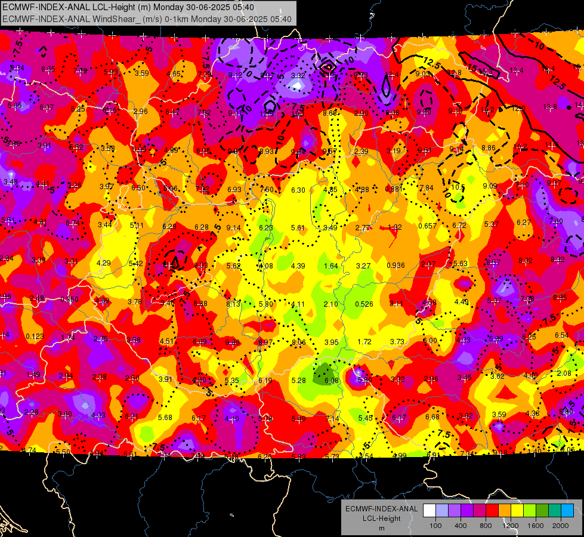Screen dimensions: 584x537
Task: Click the grid value '6.08' on dark green
Action: click(332, 381)
